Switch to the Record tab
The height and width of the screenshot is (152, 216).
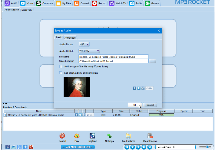click(99, 3)
